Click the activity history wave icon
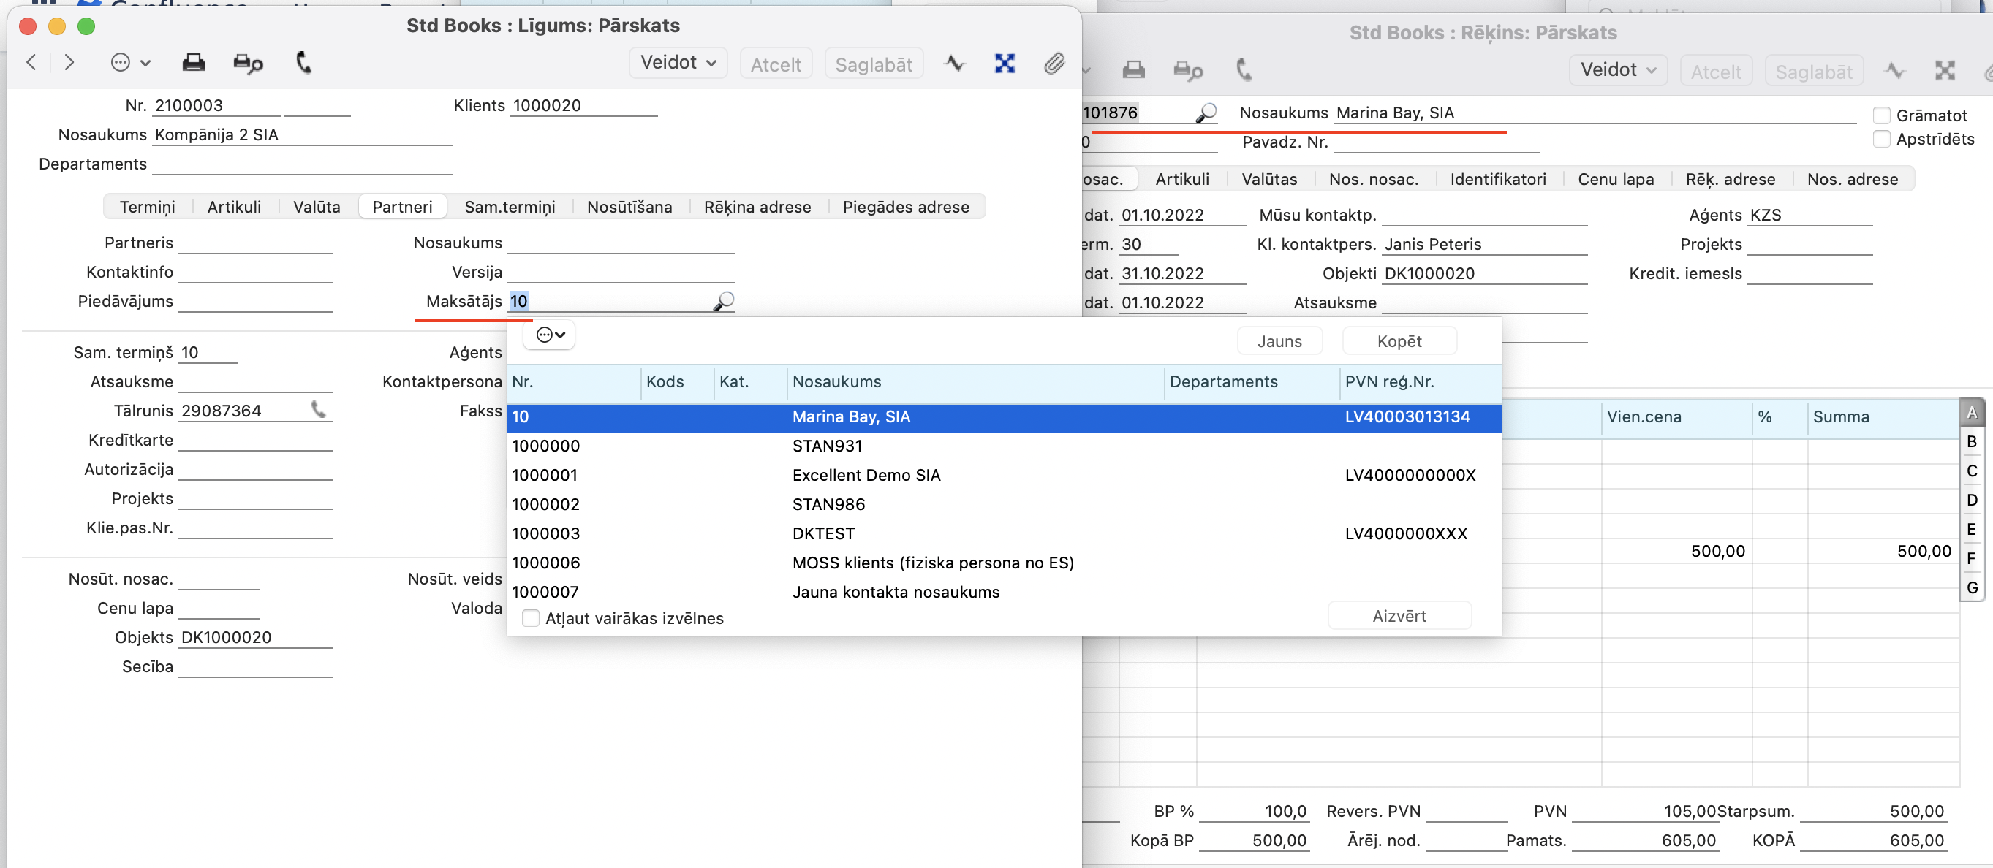Viewport: 1993px width, 868px height. pos(955,63)
